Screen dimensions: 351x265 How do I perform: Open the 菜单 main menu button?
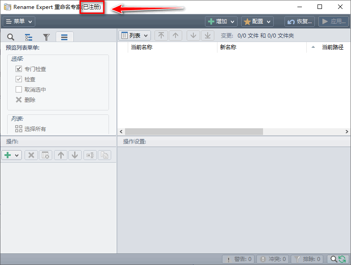pyautogui.click(x=19, y=21)
